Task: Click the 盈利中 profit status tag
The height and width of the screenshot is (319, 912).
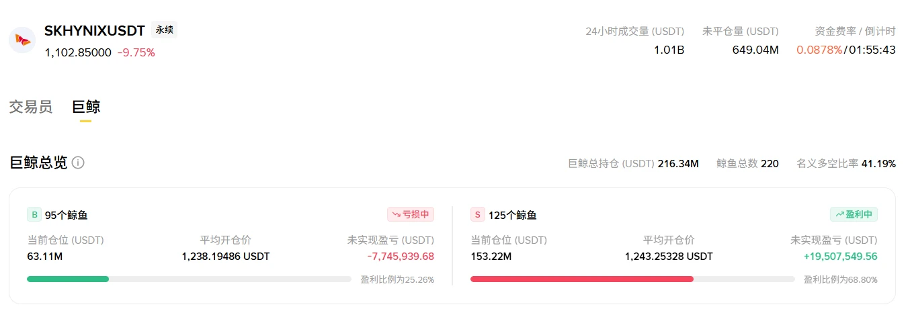Action: [854, 214]
